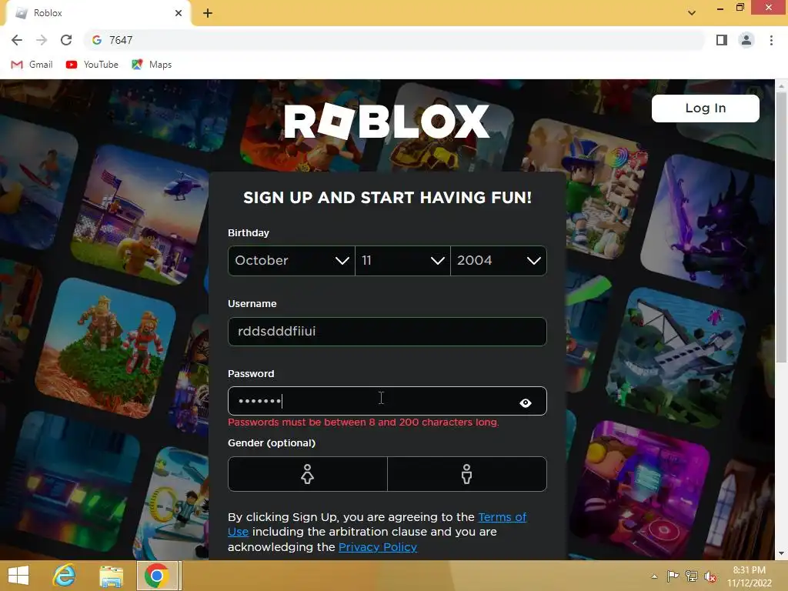Select the Roblox browser tab

[98, 13]
